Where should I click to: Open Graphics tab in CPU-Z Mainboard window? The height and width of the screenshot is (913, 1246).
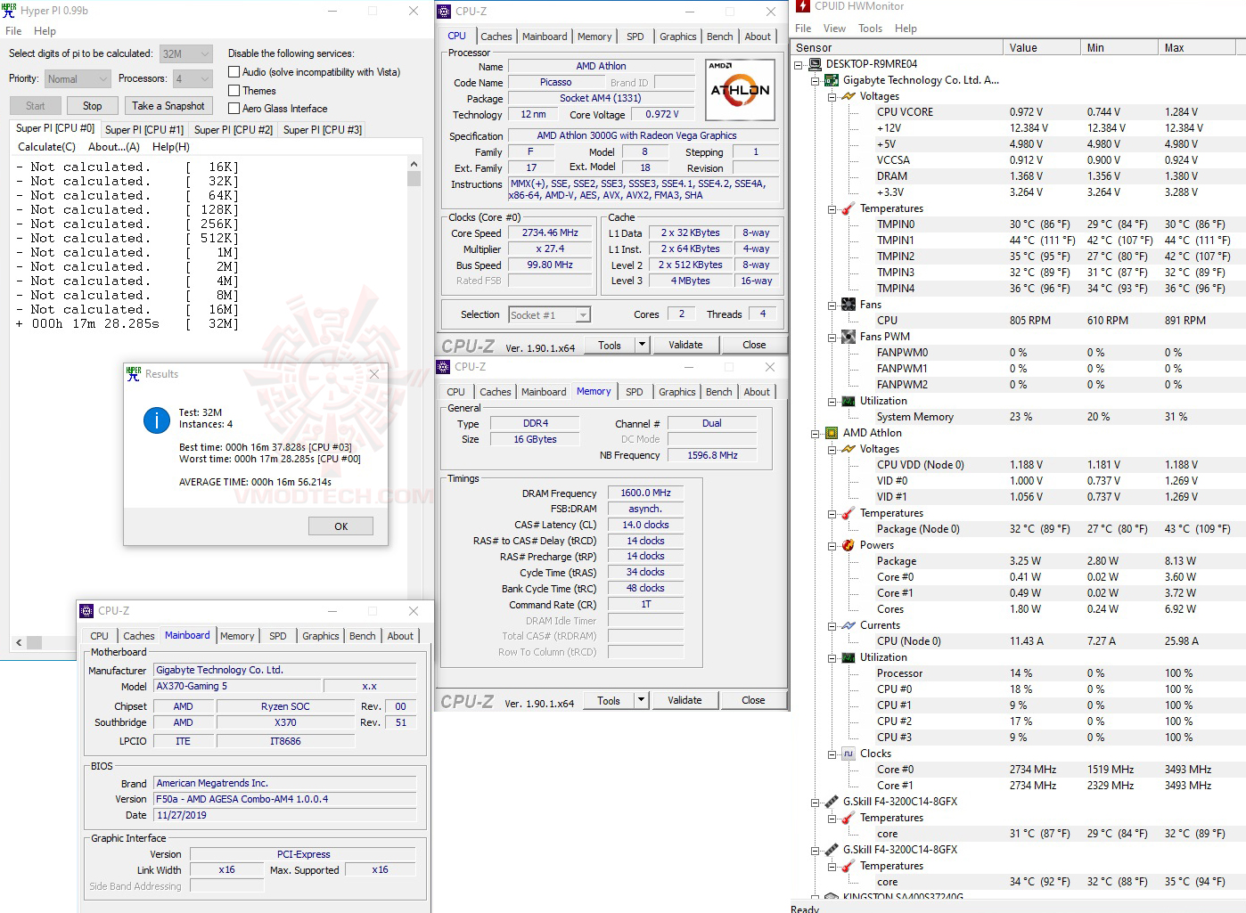321,636
